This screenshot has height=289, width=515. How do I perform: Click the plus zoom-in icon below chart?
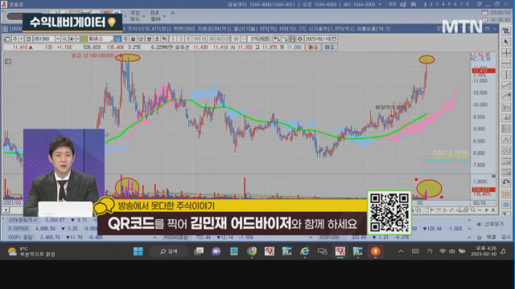486,210
